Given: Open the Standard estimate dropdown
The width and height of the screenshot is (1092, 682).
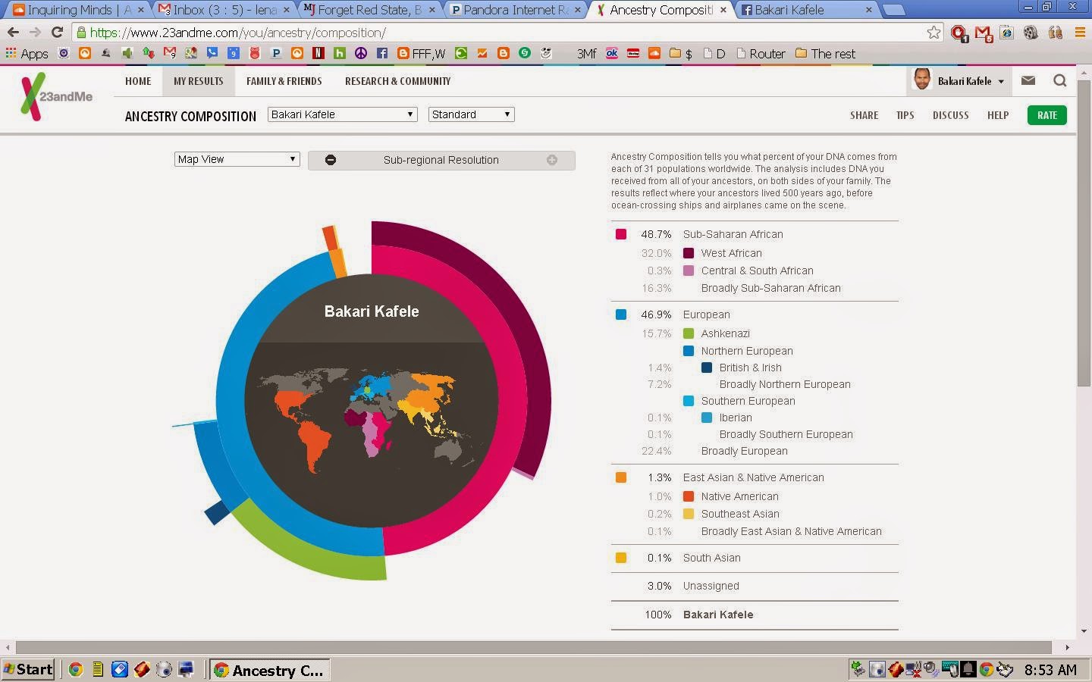Looking at the screenshot, I should [x=471, y=114].
